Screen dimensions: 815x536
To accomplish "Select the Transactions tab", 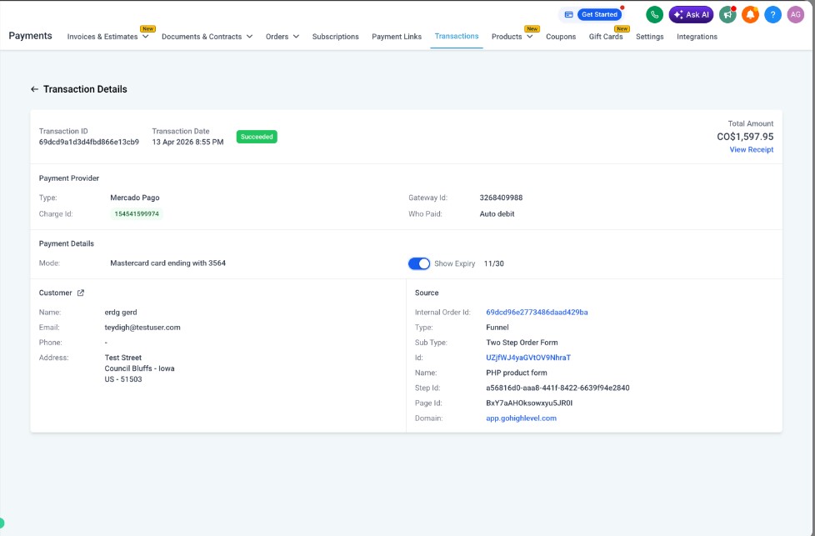I will pyautogui.click(x=457, y=36).
